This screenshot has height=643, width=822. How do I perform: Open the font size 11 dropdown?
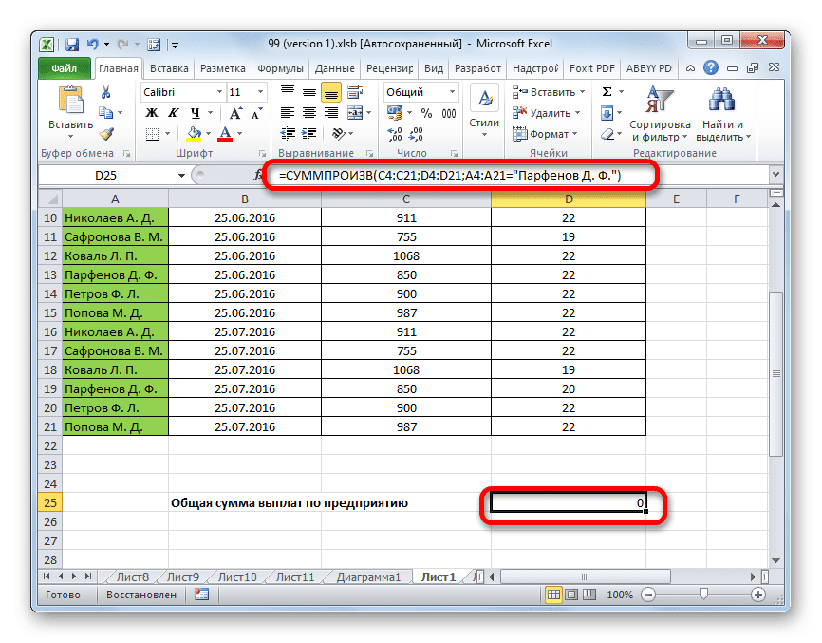260,92
